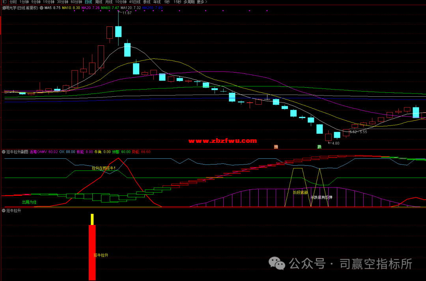This screenshot has width=426, height=281.
Task: Click the tall red 狂牛拉升 signal bar
Action: 92,253
